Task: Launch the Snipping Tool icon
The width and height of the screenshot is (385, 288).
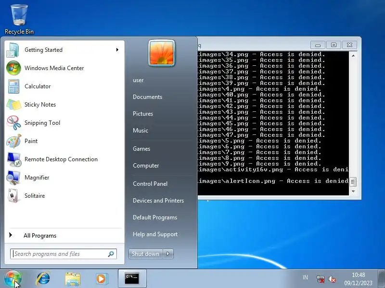Action: pos(13,123)
